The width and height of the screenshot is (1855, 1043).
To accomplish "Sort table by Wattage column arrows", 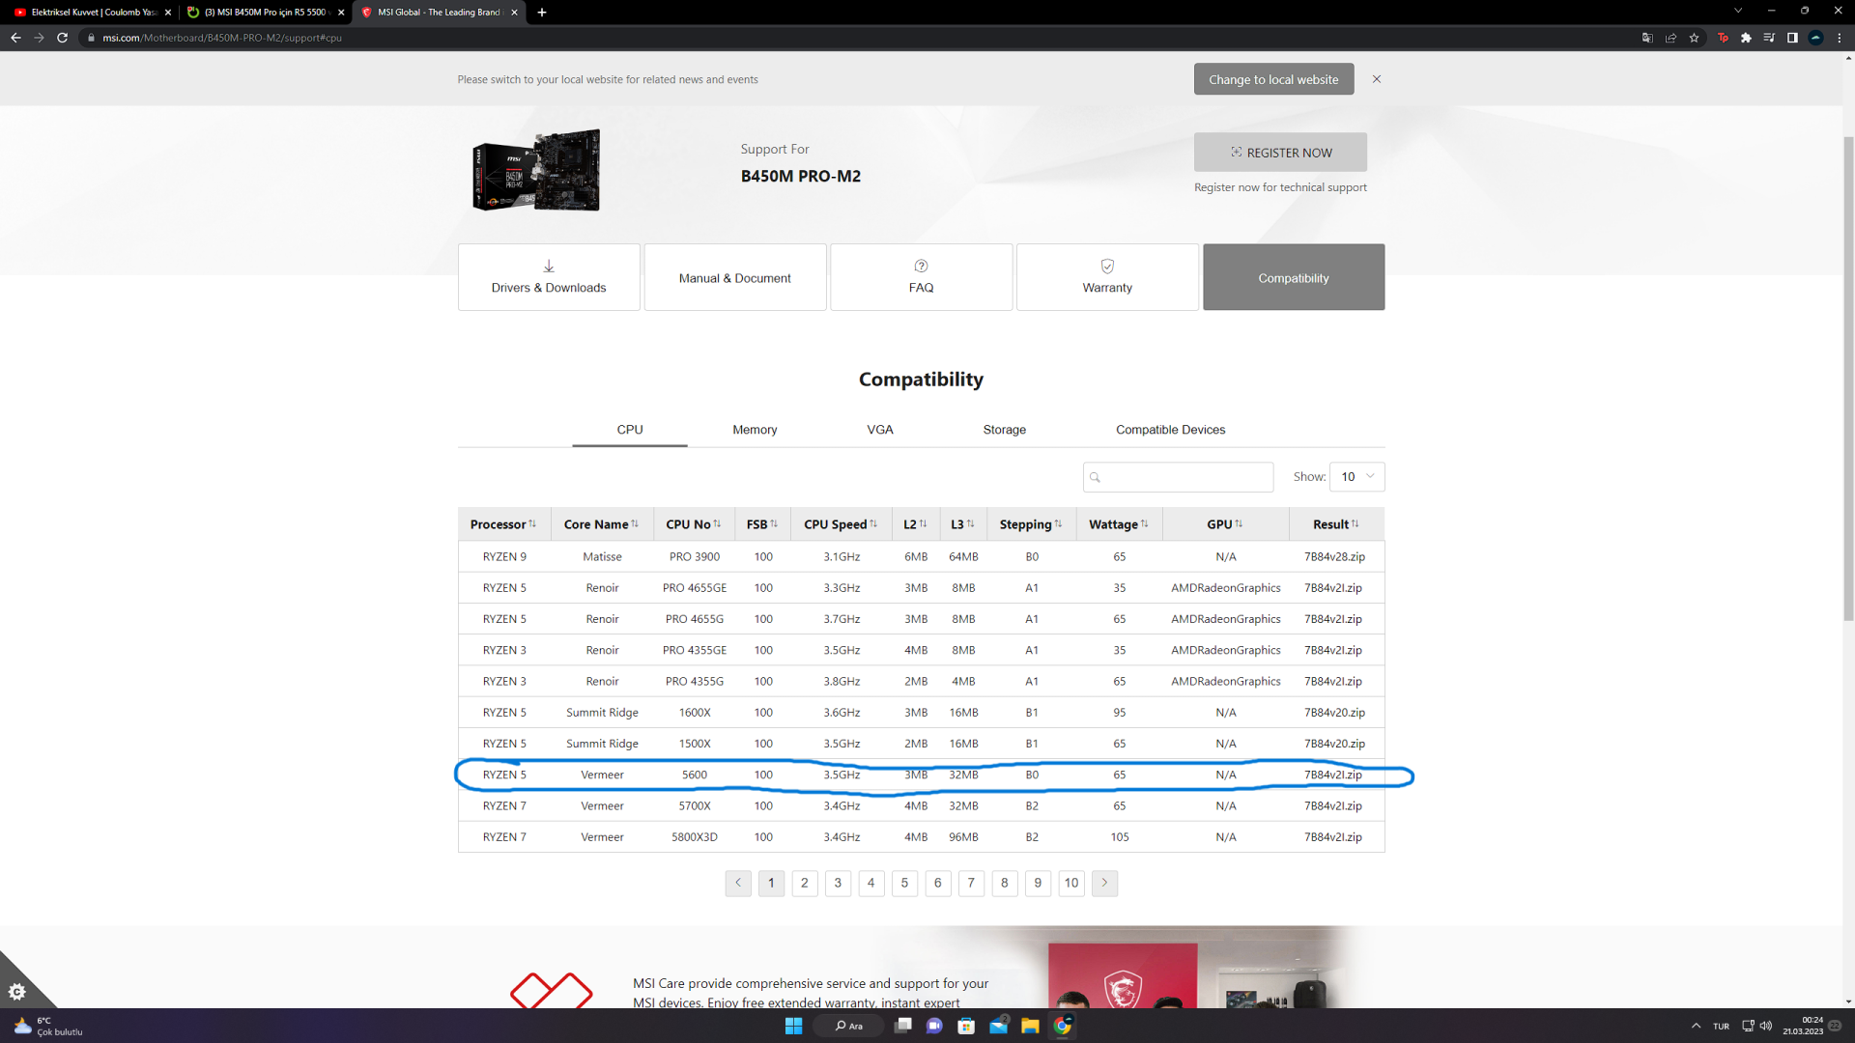I will click(1144, 523).
